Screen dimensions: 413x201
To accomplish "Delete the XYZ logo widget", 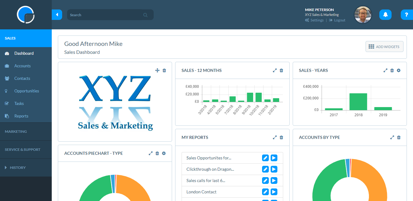I will coord(164,70).
